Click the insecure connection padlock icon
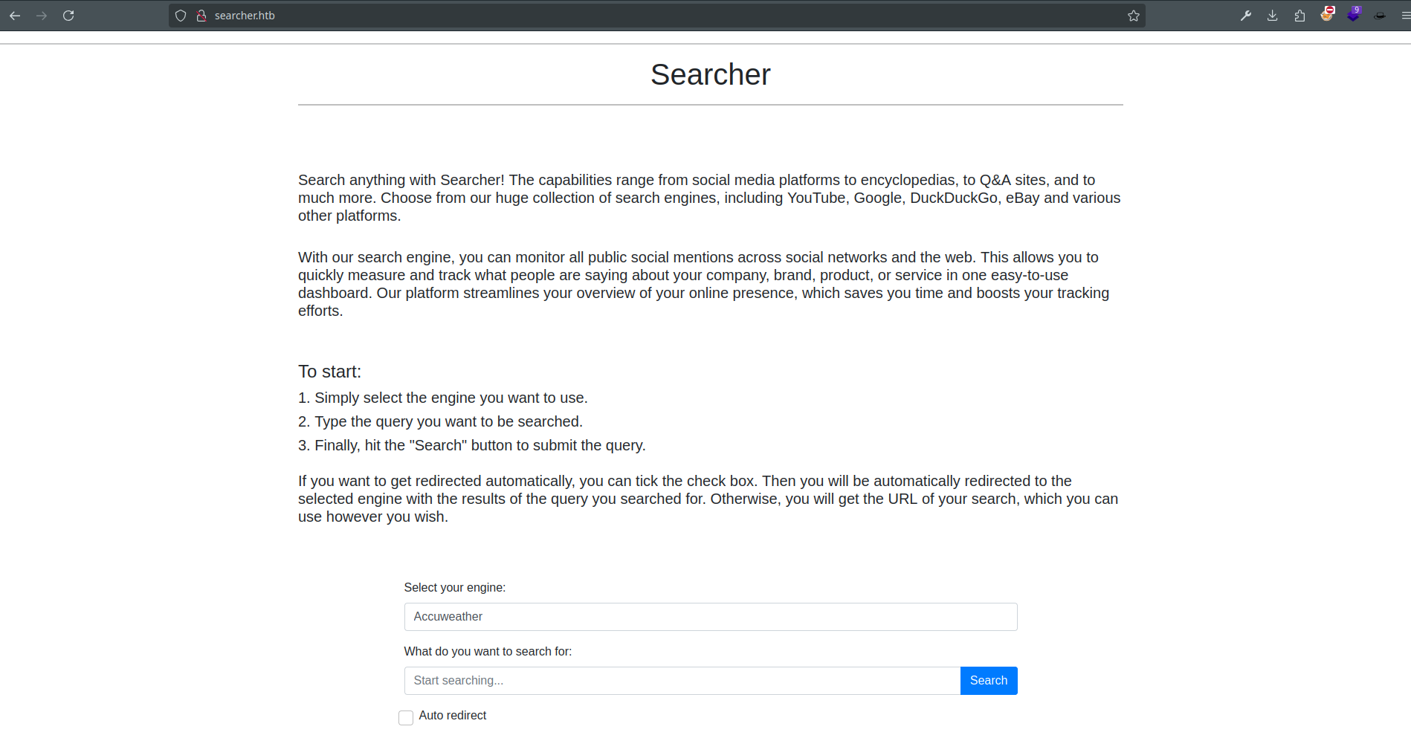The width and height of the screenshot is (1411, 738). tap(201, 16)
